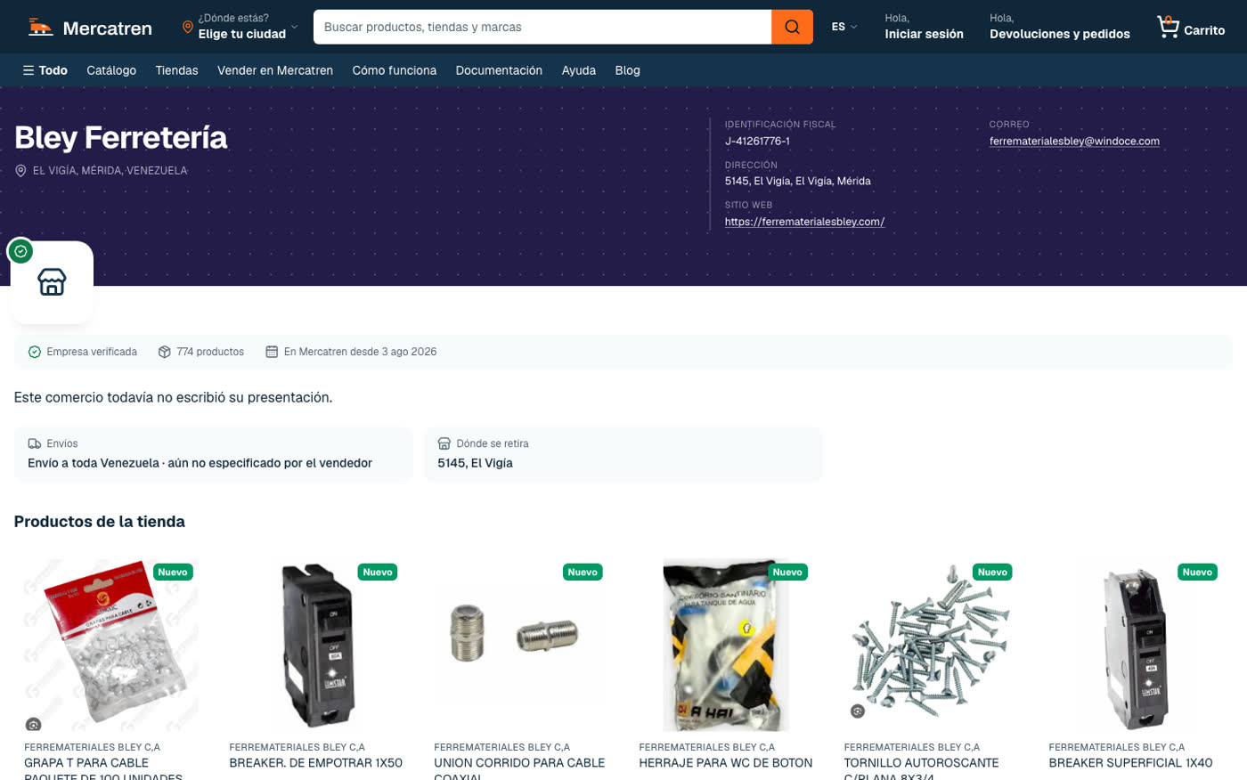Click the HERRAJE PARA WC DE BOTON title
The image size is (1247, 780).
(726, 763)
